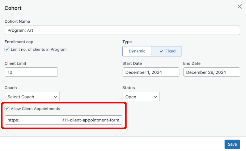
Task: Click the Type label above Dynamic
Action: pos(127,42)
